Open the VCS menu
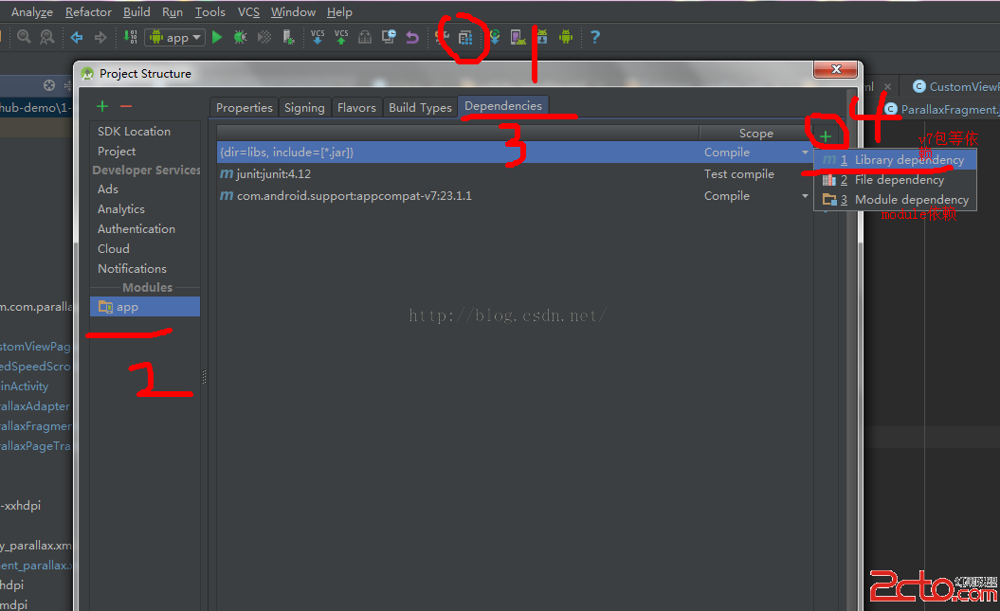The image size is (1000, 611). tap(248, 12)
